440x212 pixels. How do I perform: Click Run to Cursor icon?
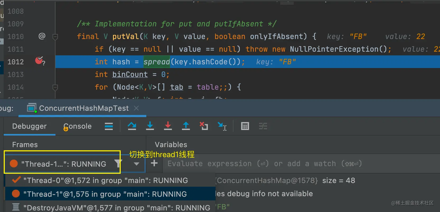pyautogui.click(x=222, y=126)
